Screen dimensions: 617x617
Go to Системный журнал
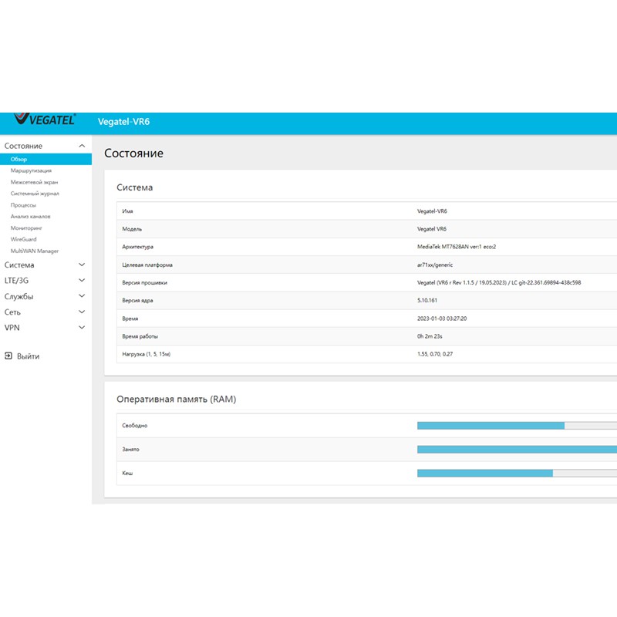[35, 194]
